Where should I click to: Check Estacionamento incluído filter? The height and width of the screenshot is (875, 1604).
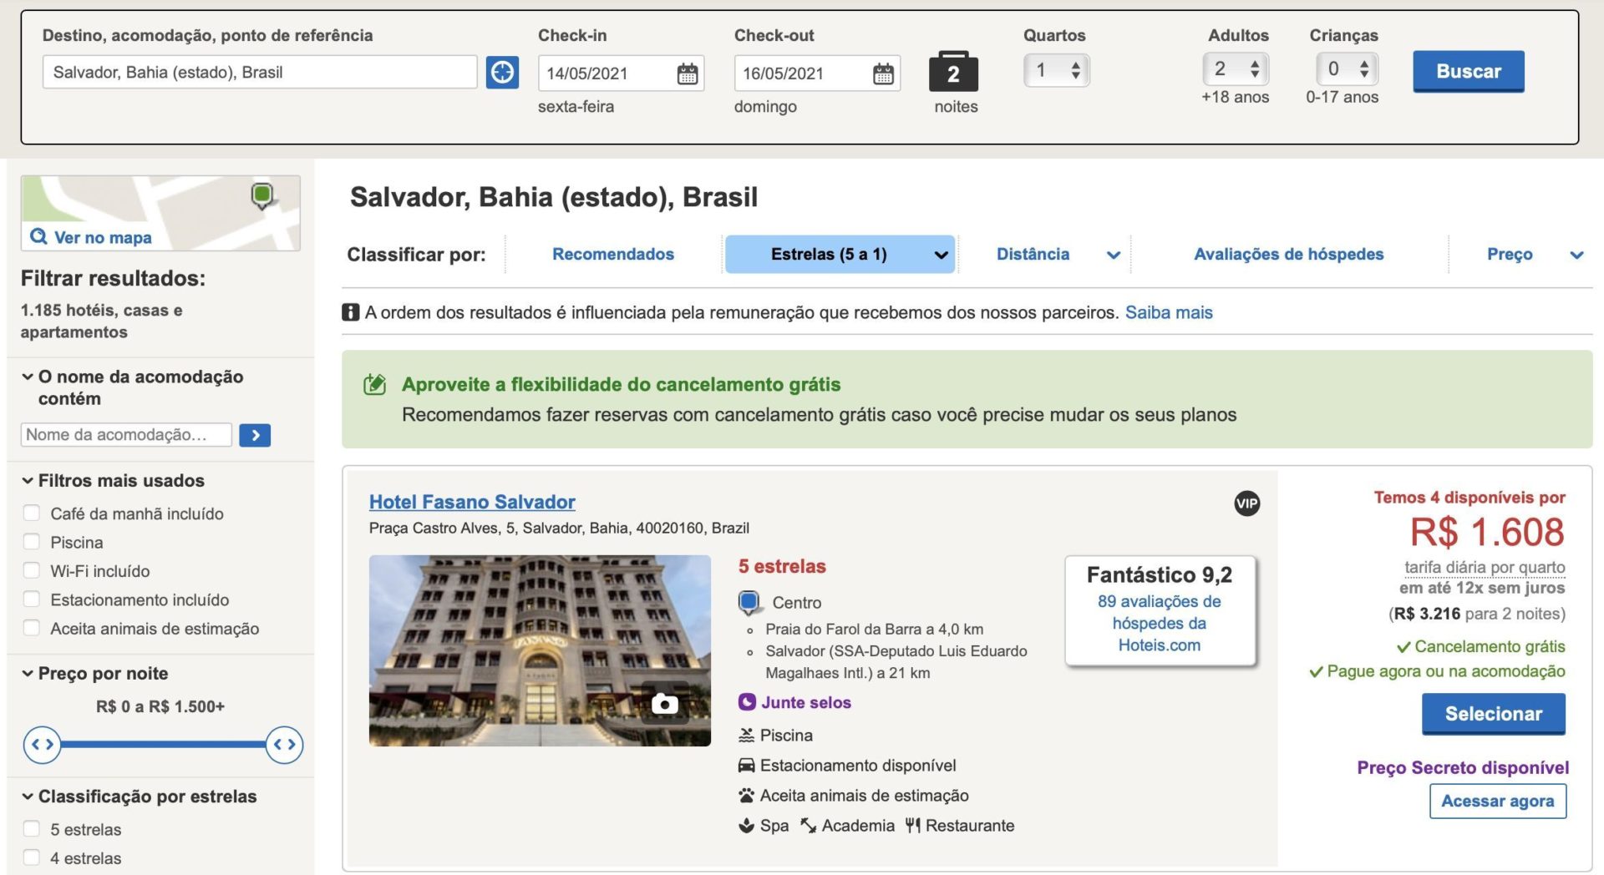pos(32,599)
